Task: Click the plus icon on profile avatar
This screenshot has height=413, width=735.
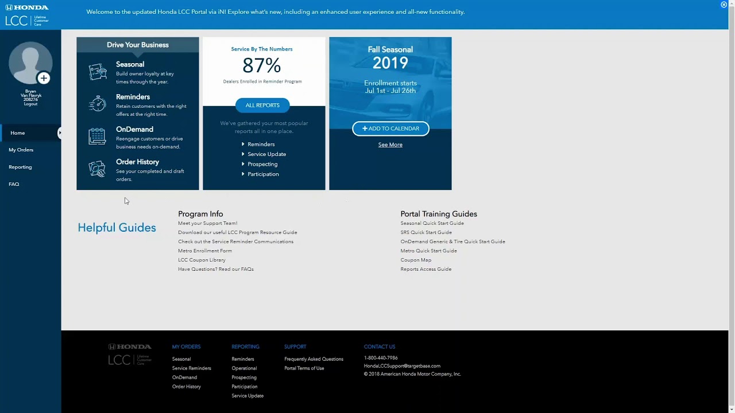Action: point(44,78)
